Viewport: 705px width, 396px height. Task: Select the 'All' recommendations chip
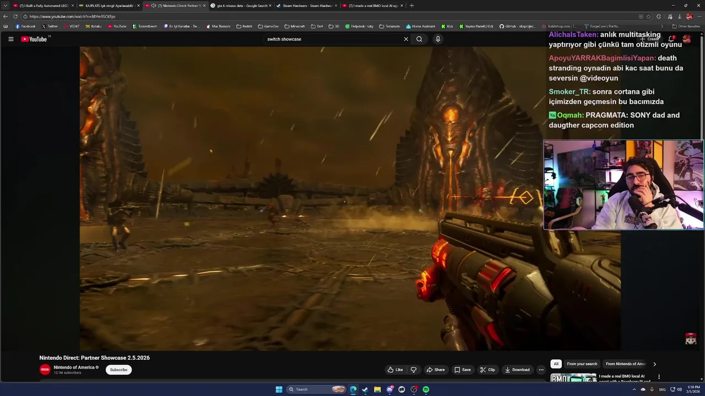coord(556,364)
